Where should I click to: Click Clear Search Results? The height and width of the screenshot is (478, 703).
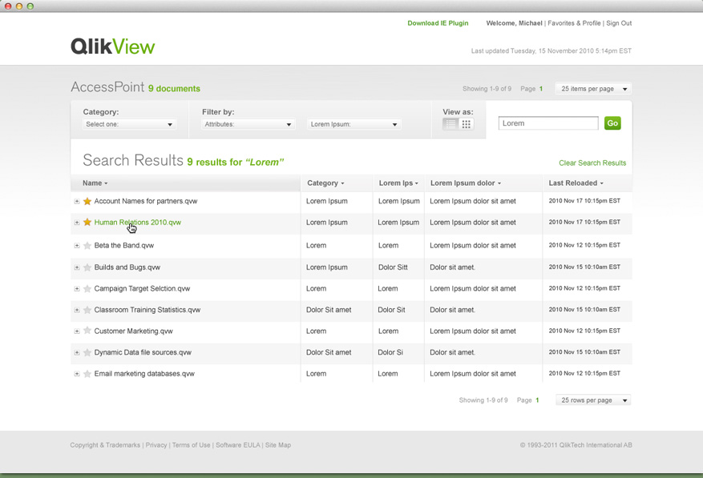tap(592, 163)
